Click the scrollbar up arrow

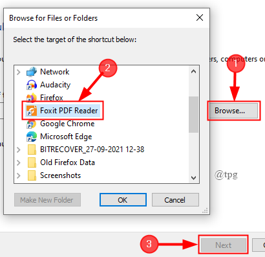coord(193,71)
